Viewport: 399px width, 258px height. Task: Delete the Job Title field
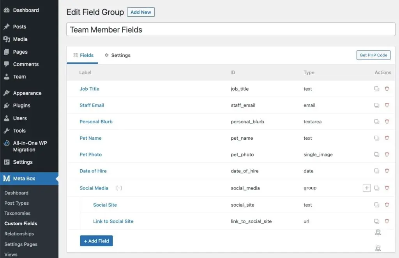(x=387, y=89)
